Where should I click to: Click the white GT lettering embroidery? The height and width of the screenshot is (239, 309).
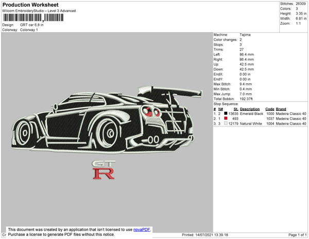point(104,164)
